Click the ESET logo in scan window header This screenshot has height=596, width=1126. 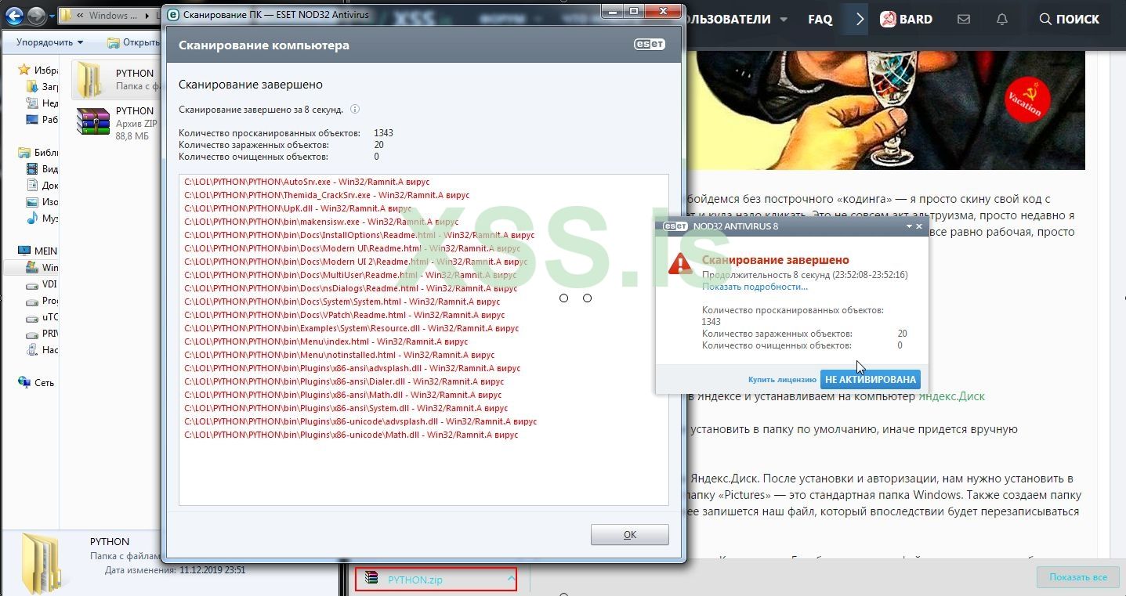(x=650, y=45)
